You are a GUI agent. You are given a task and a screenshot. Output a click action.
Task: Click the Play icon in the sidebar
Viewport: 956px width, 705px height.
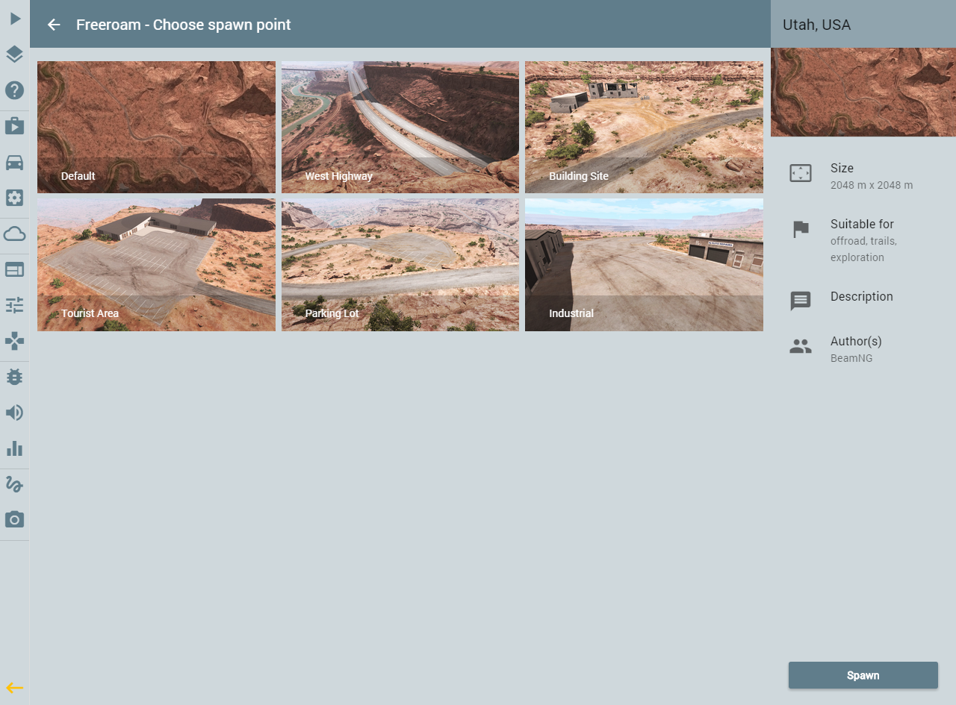point(15,19)
